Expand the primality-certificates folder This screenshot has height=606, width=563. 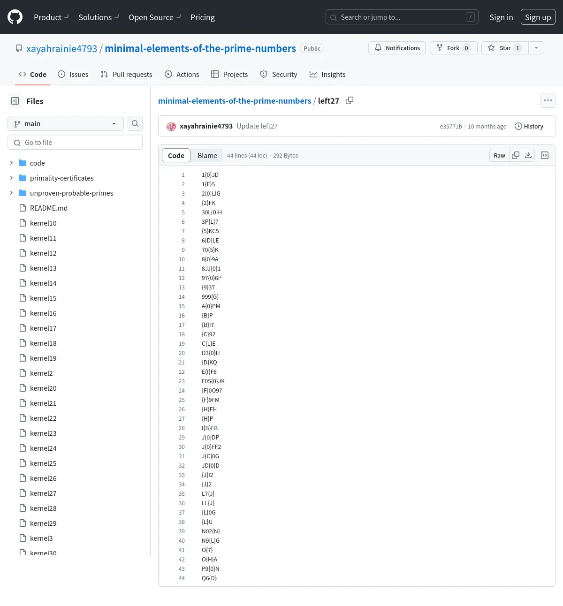click(11, 178)
